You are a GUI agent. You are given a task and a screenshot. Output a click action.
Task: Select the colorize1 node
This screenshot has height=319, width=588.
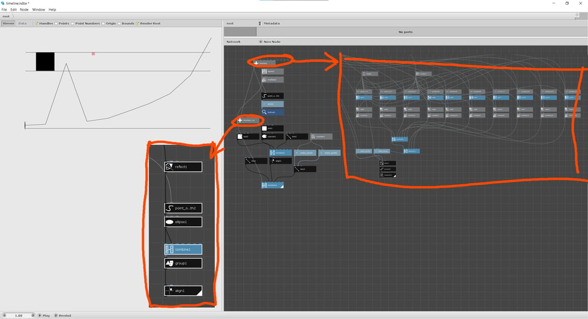tap(272, 137)
